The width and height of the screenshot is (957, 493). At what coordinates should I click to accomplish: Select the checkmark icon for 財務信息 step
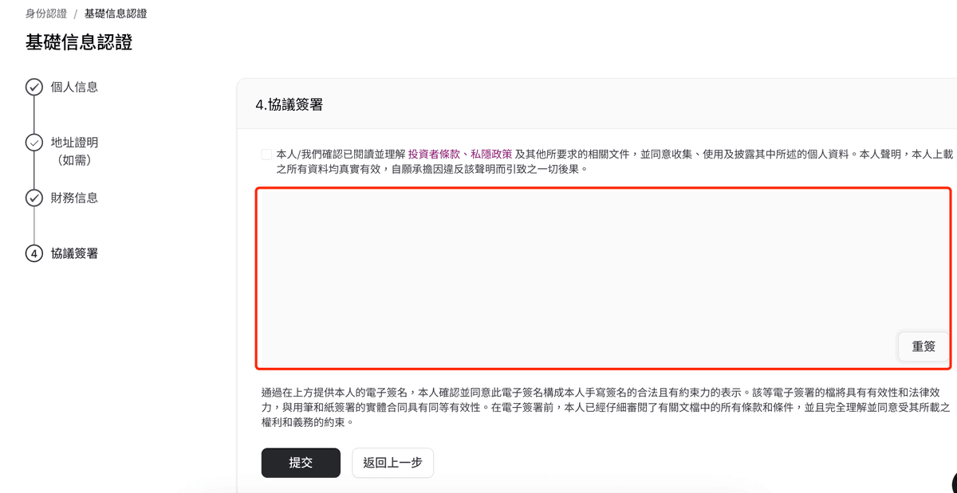click(33, 198)
